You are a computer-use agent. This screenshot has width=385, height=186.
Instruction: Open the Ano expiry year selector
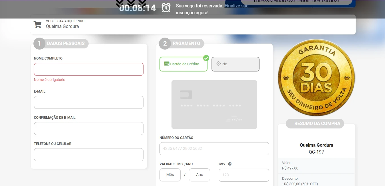tap(200, 175)
